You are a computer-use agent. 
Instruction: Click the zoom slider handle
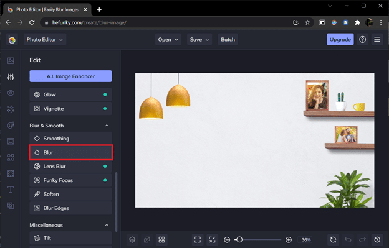point(239,239)
